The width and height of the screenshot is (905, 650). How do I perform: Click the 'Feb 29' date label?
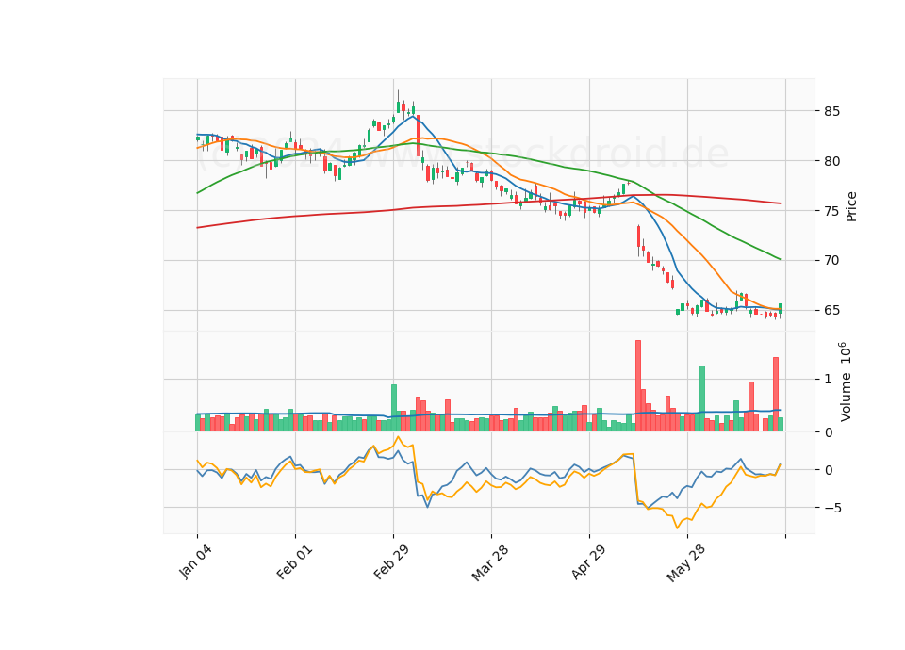391,561
